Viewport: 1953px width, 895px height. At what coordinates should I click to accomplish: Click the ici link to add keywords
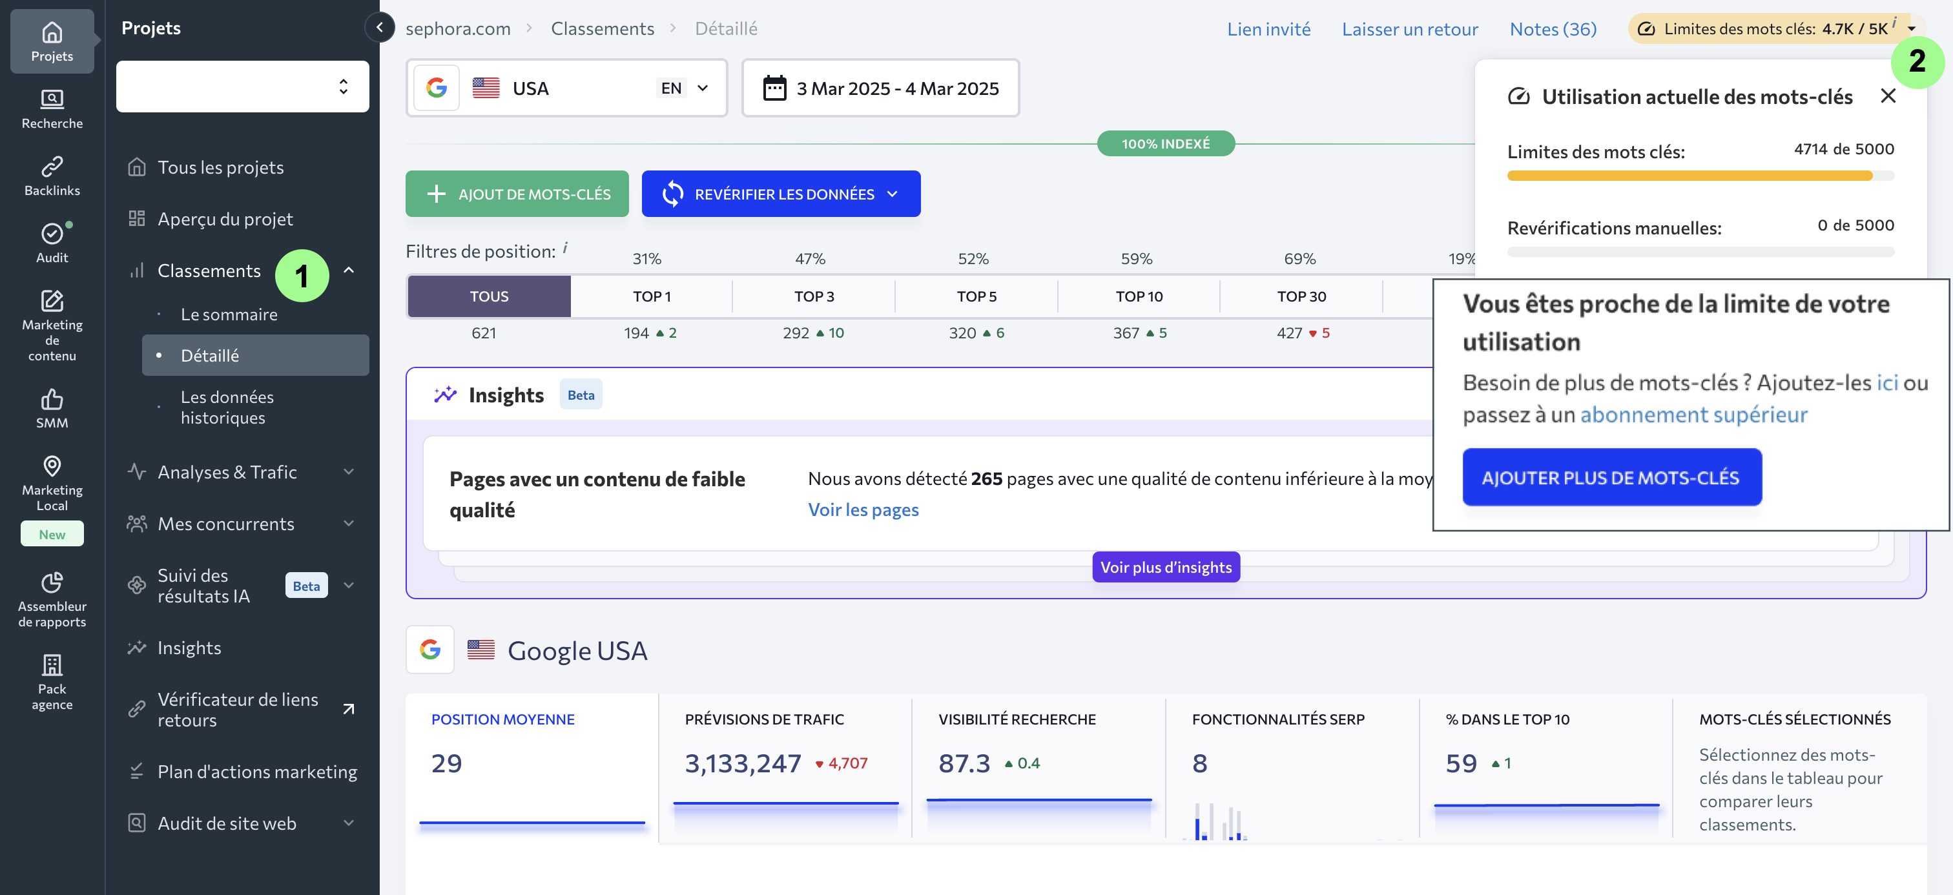click(1887, 382)
